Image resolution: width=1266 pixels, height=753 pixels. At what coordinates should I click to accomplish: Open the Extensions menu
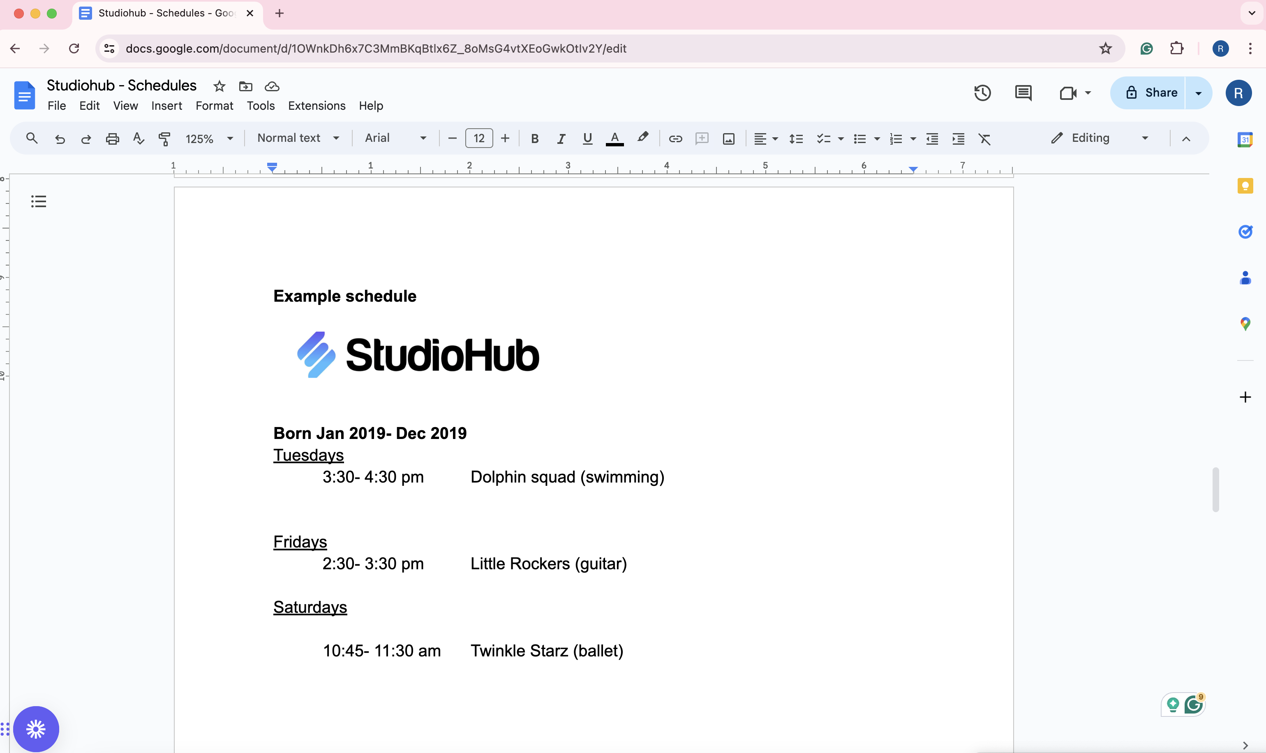316,106
